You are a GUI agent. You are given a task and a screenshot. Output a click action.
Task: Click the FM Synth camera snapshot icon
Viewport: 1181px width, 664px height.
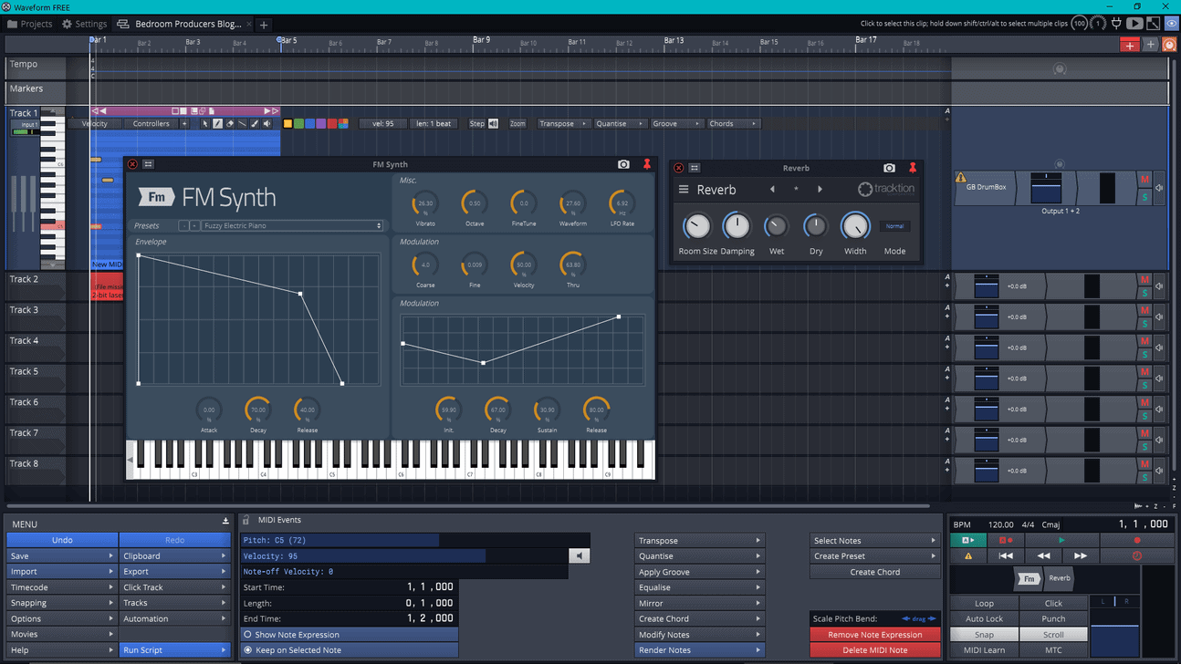(623, 164)
